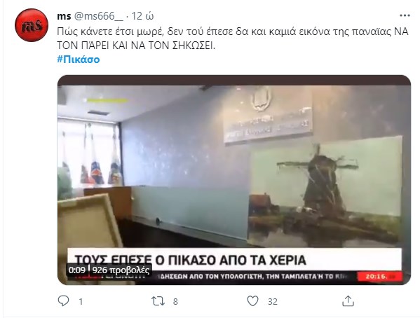Click the reply count 1
Screen dimensions: 420x318
[x=81, y=302]
